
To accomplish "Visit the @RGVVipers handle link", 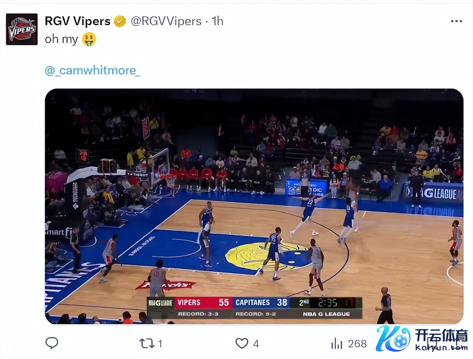I will point(166,21).
